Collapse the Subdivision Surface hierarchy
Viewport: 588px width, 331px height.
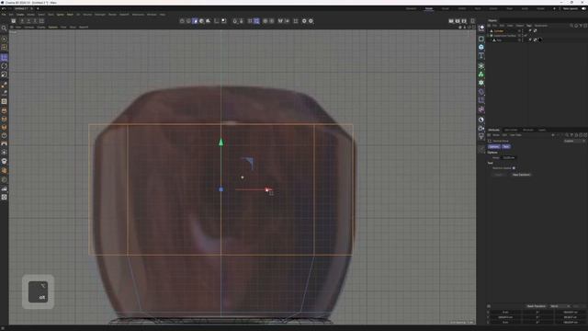point(489,35)
